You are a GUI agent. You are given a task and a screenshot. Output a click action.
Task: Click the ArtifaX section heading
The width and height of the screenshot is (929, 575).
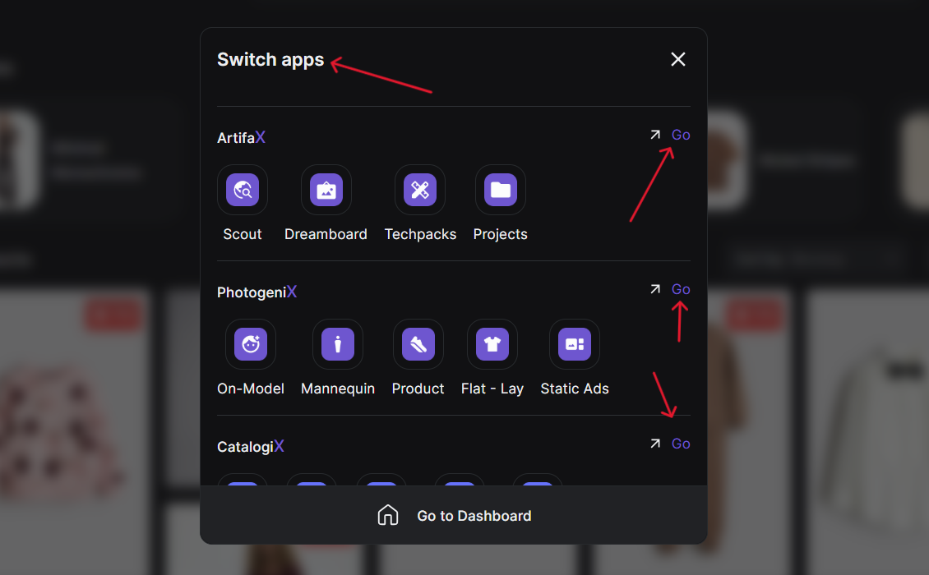(x=241, y=138)
